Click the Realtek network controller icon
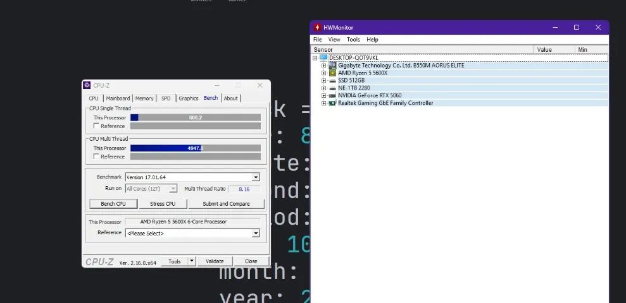626x303 pixels. (332, 103)
